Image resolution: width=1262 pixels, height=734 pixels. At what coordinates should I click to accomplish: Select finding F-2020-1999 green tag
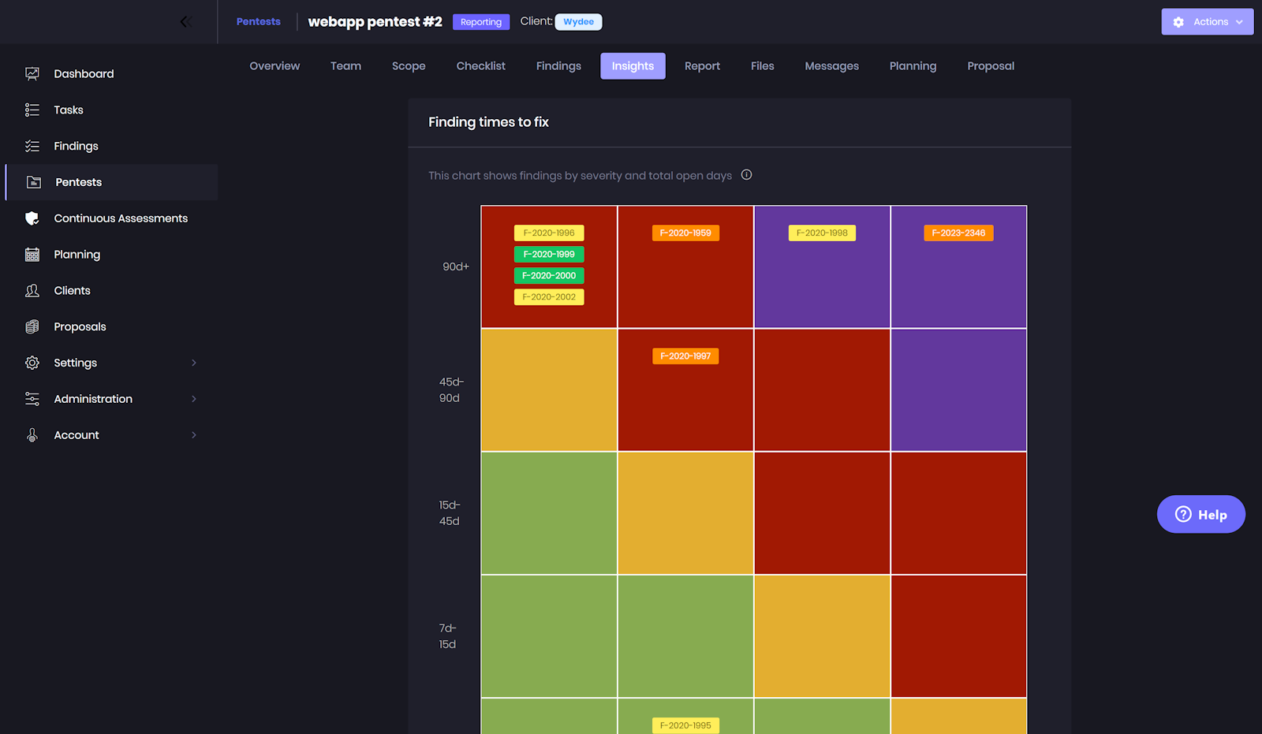[x=549, y=255]
